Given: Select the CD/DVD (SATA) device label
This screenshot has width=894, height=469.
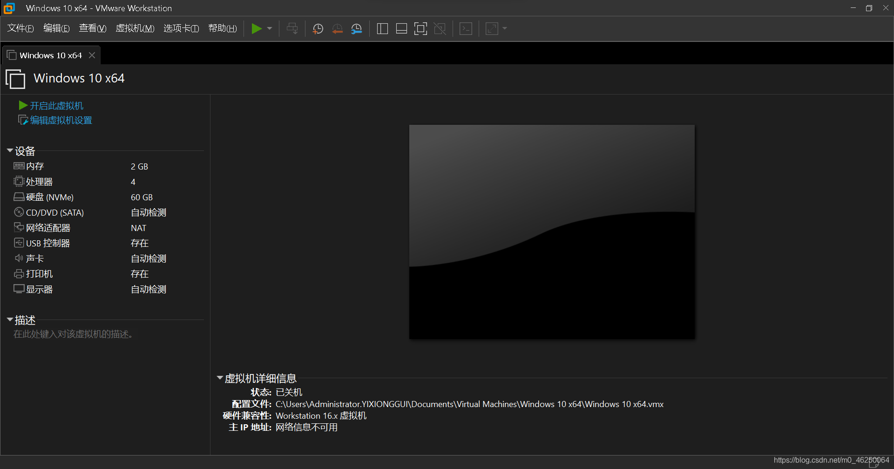Looking at the screenshot, I should tap(55, 212).
